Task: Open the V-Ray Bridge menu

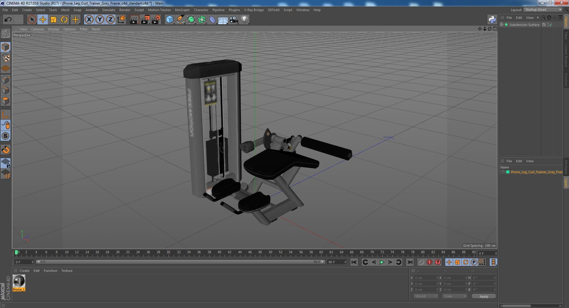Action: [x=254, y=10]
